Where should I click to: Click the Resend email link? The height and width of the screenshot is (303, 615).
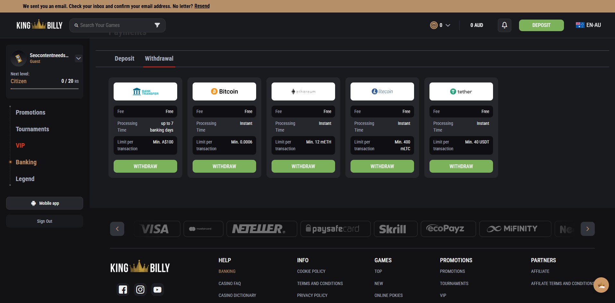202,6
